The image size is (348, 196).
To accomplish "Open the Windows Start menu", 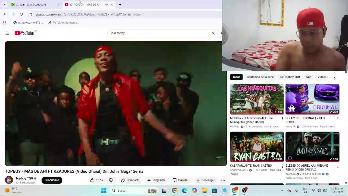I will 104,191.
